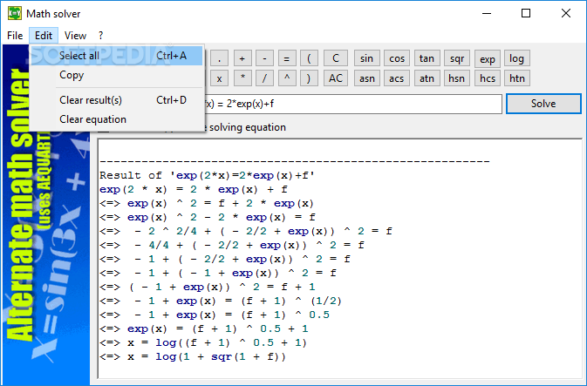Open the View menu
The height and width of the screenshot is (386, 587).
tap(75, 36)
